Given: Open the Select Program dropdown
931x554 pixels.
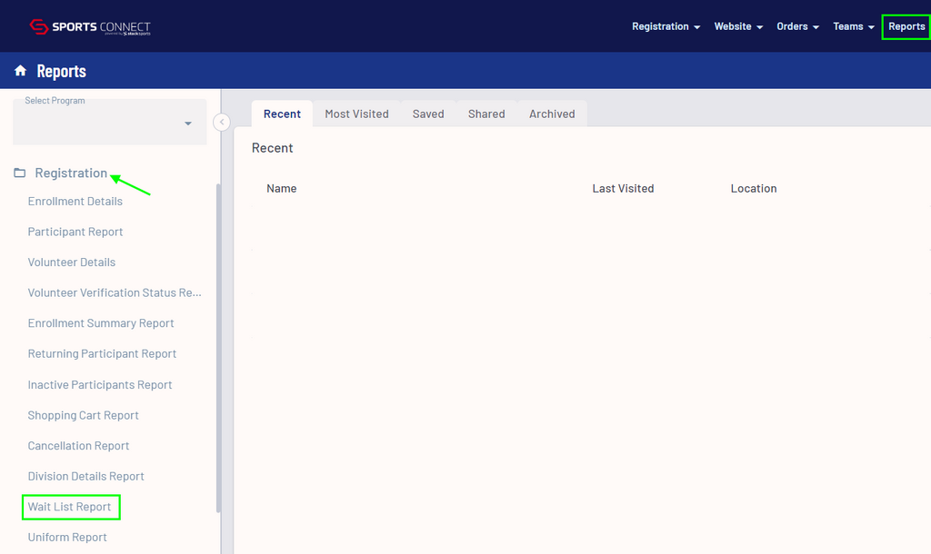Looking at the screenshot, I should click(x=109, y=123).
